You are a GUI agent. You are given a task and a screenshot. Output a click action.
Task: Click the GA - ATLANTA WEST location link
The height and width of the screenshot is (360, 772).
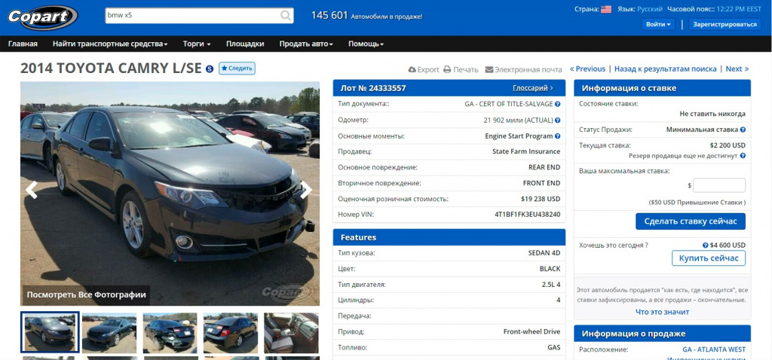[714, 349]
